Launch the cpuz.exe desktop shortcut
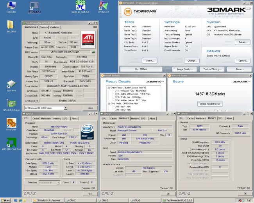The width and height of the screenshot is (254, 203). tap(11, 86)
